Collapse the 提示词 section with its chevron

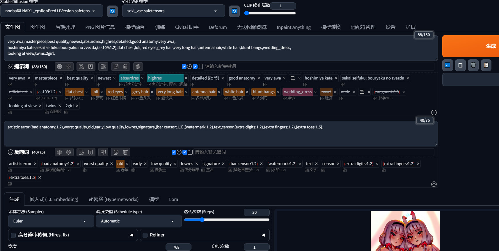click(x=10, y=66)
